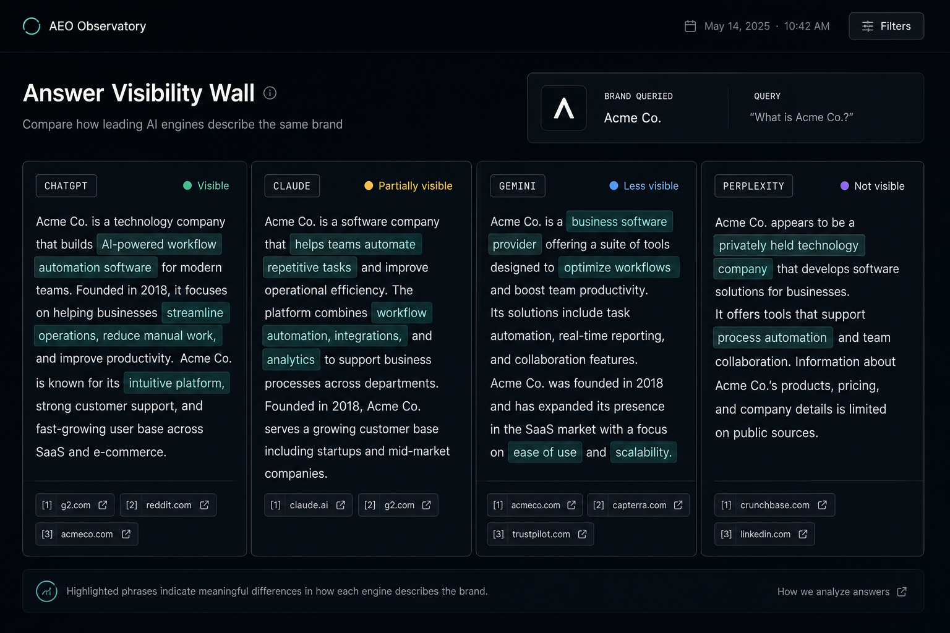Image resolution: width=950 pixels, height=633 pixels.
Task: Click highlighted phrase "intuitive platform,"
Action: point(176,383)
